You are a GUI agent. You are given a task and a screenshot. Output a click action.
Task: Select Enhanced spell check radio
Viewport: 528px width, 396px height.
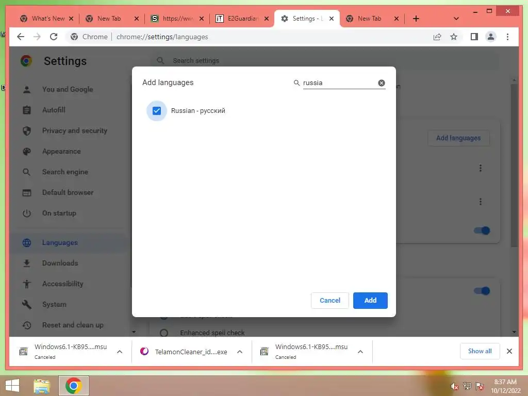164,333
